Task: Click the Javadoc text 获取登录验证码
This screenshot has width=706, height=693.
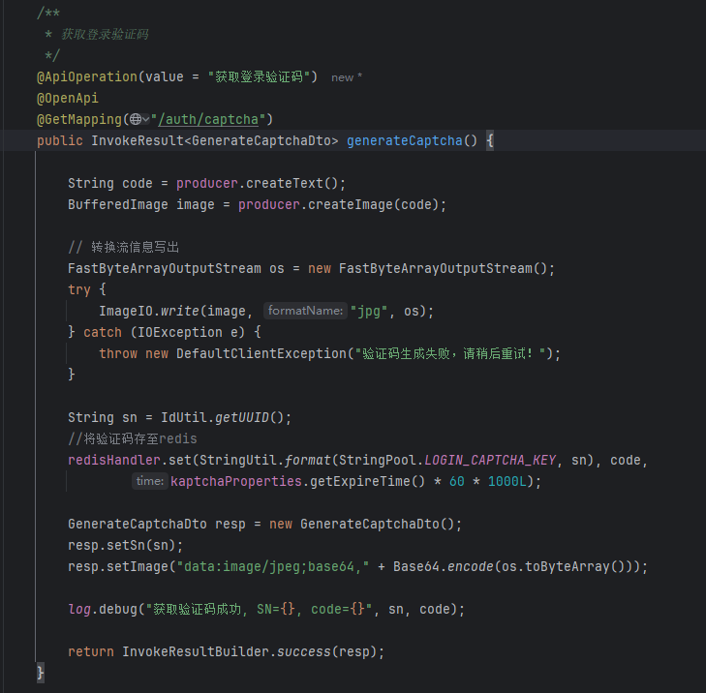Action: click(105, 34)
